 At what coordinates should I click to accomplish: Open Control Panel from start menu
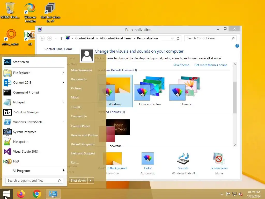point(80,126)
